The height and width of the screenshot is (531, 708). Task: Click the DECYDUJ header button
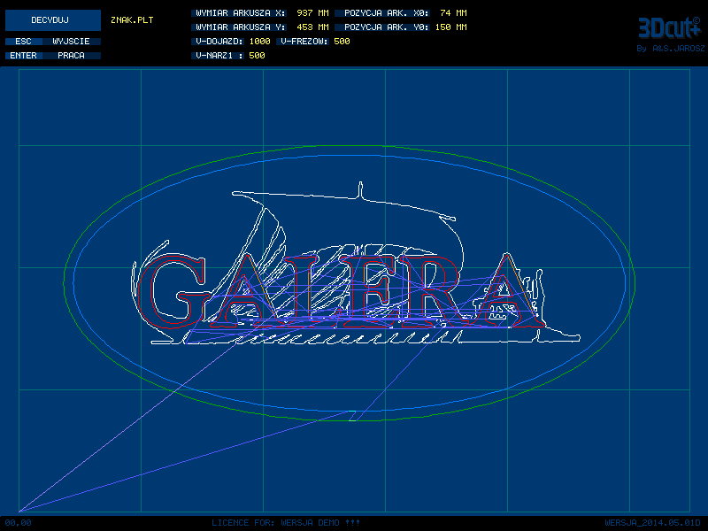pos(53,20)
